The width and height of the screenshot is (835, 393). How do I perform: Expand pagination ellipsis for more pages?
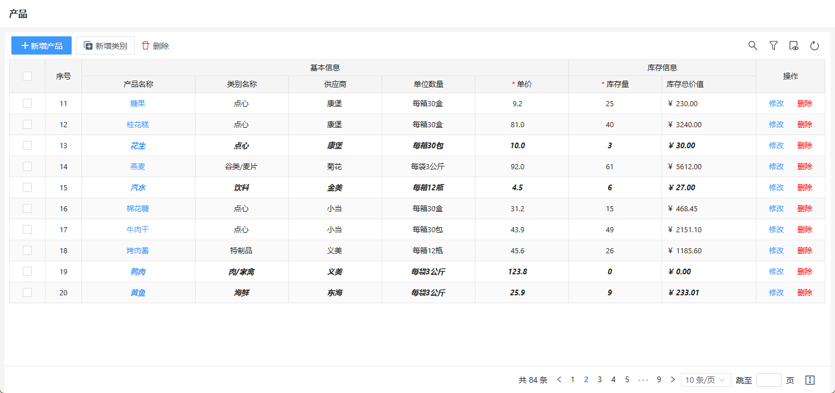pyautogui.click(x=643, y=380)
